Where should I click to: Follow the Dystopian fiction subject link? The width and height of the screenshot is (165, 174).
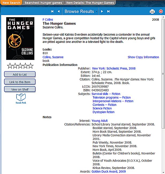tap(103, 112)
